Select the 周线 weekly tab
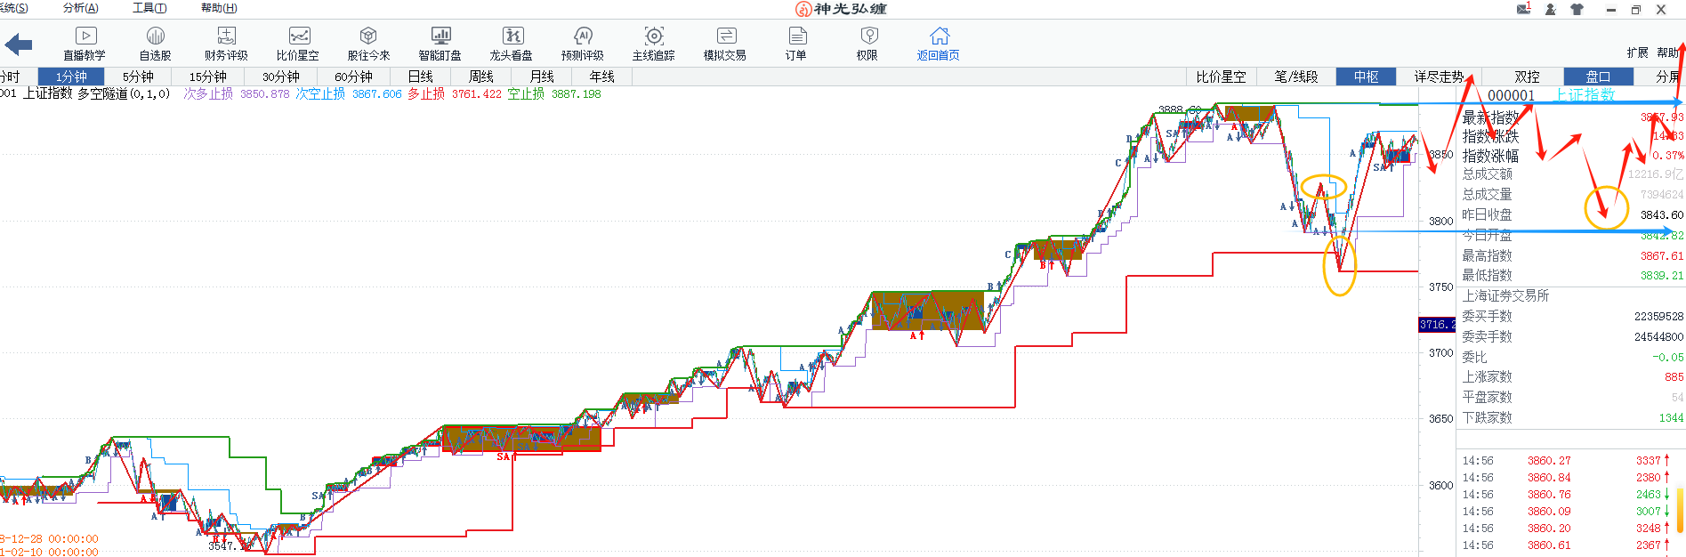The height and width of the screenshot is (557, 1686). click(x=481, y=77)
